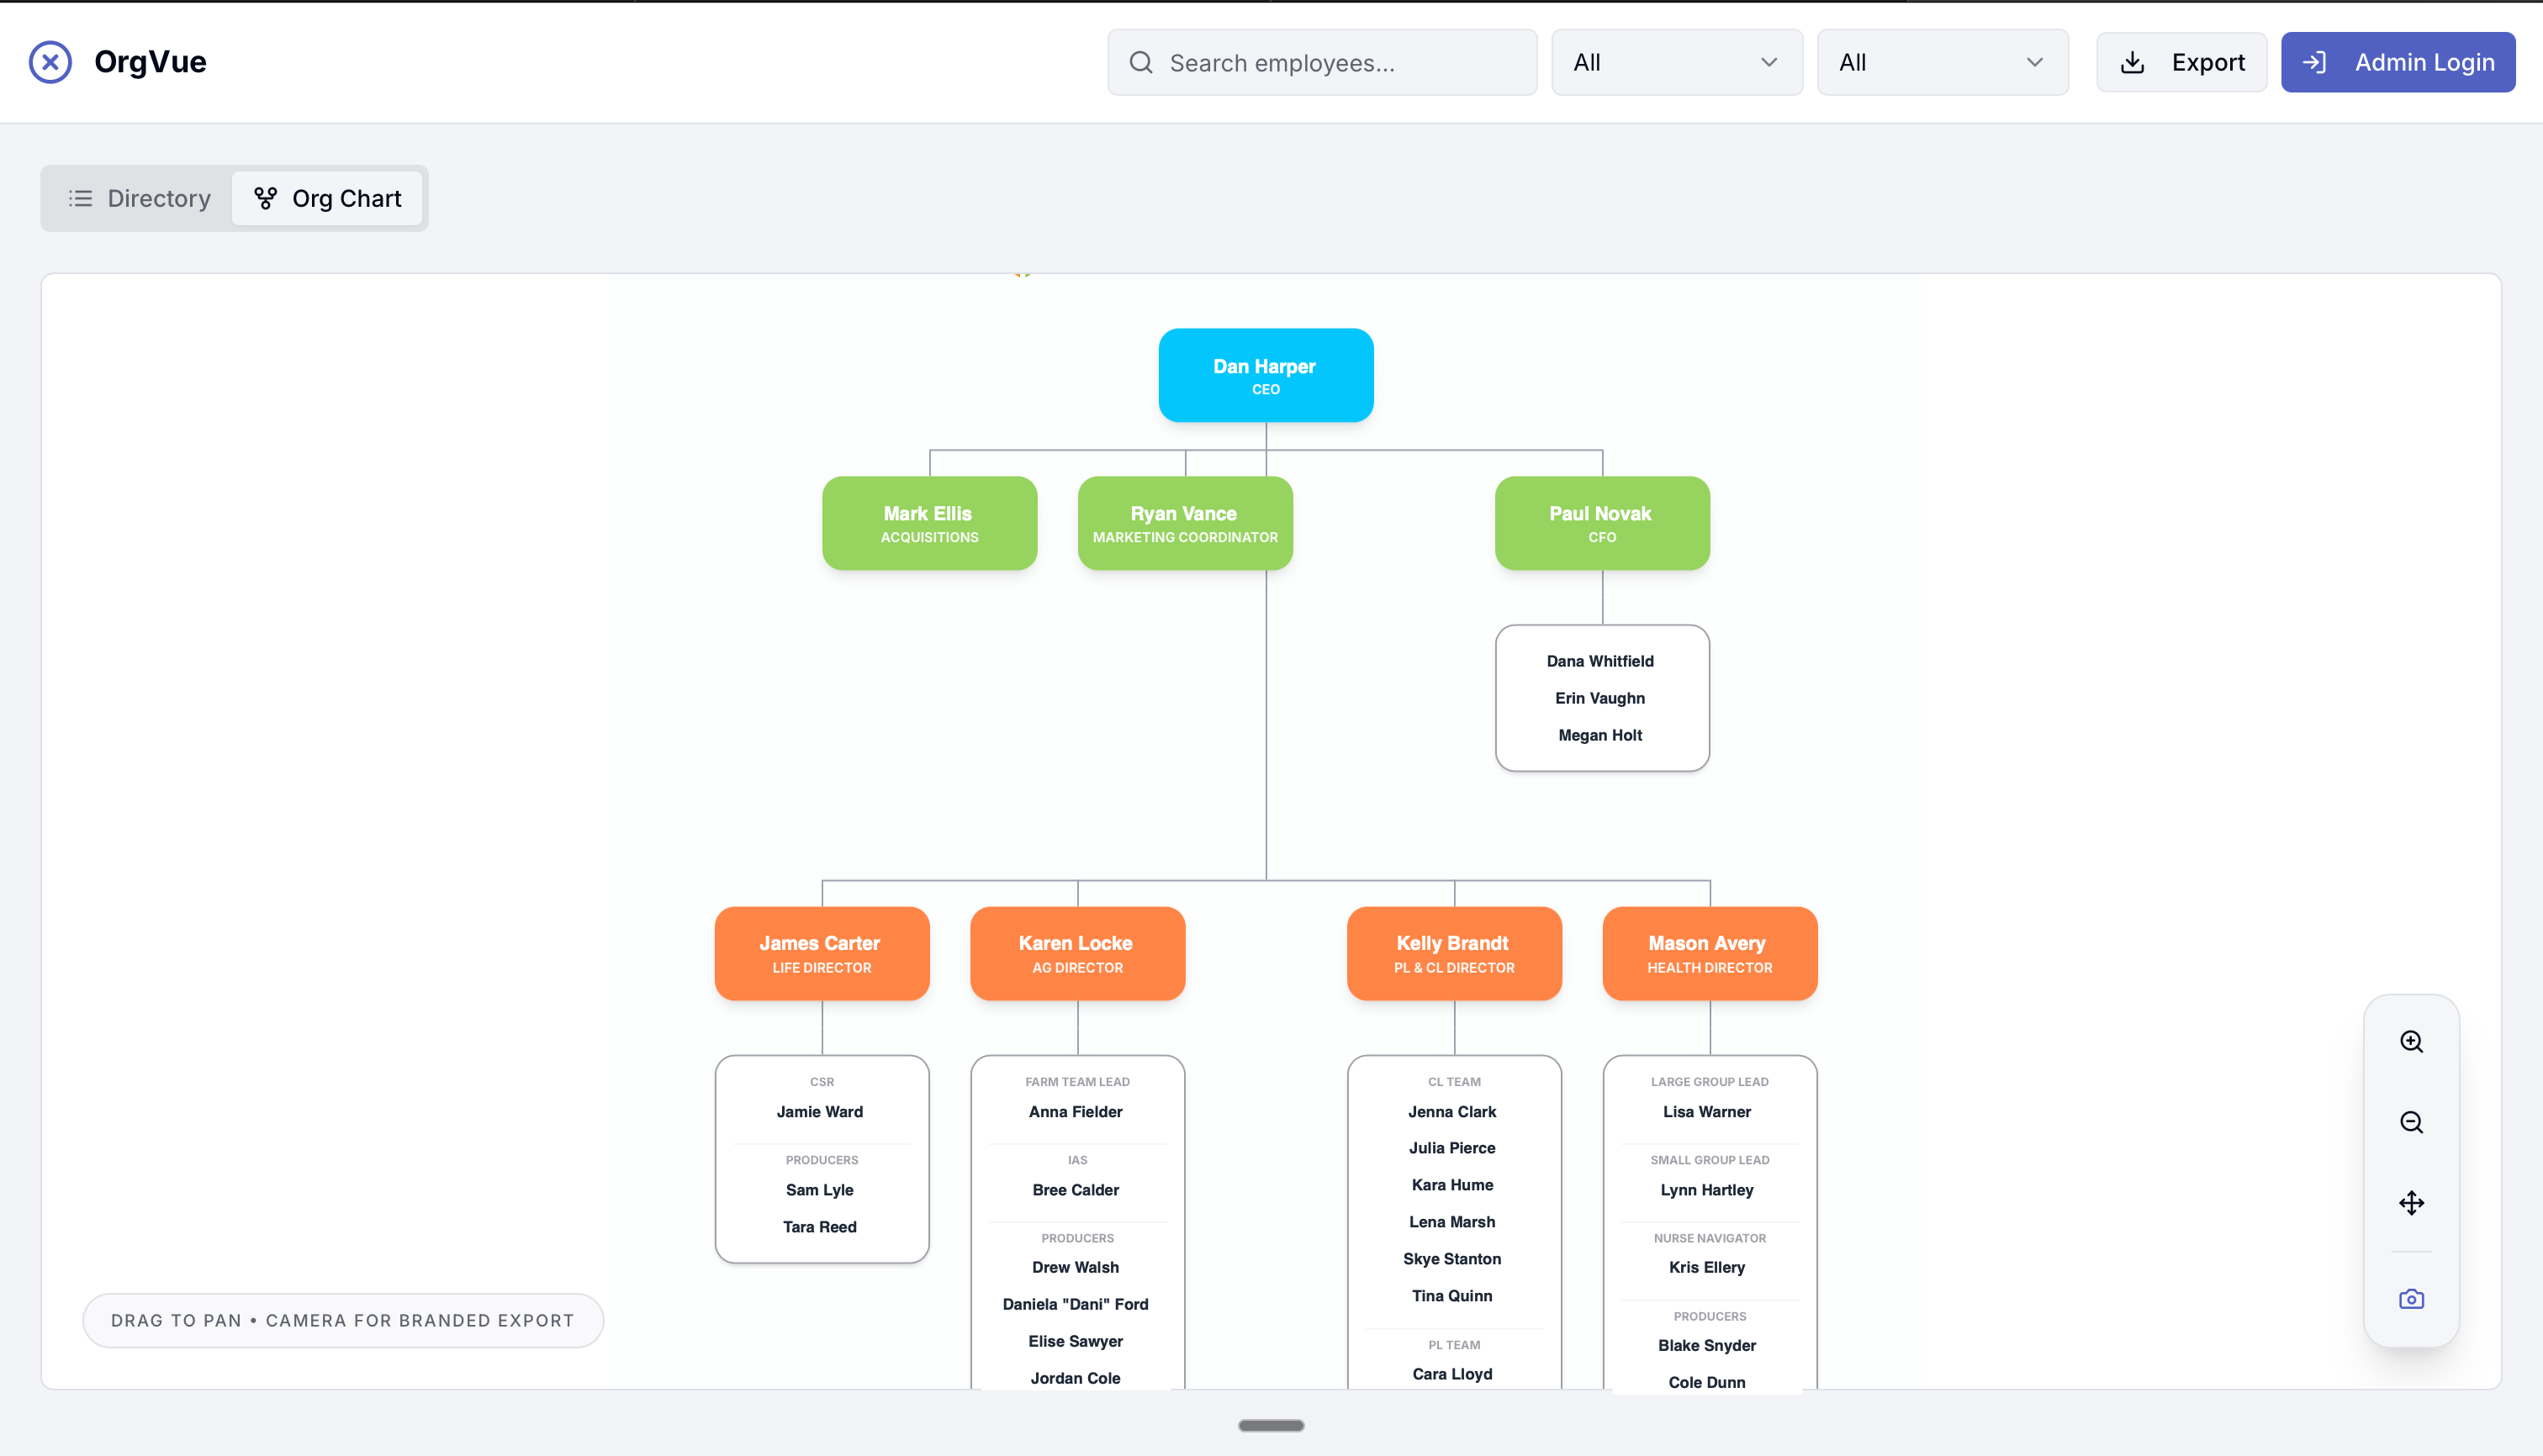The height and width of the screenshot is (1456, 2543).
Task: Focus the Search employees field
Action: point(1321,62)
